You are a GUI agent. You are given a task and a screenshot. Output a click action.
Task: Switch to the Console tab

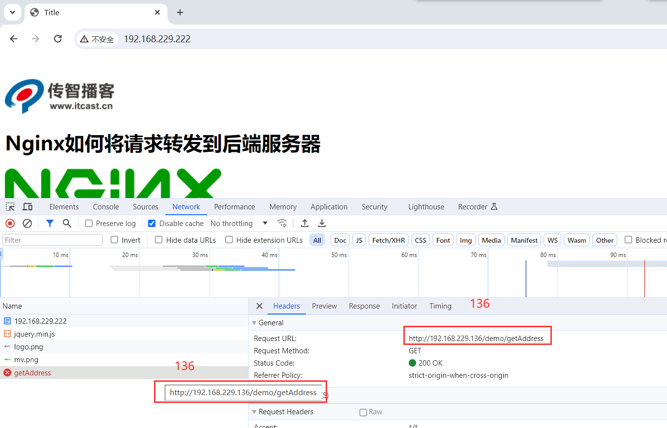coord(106,207)
